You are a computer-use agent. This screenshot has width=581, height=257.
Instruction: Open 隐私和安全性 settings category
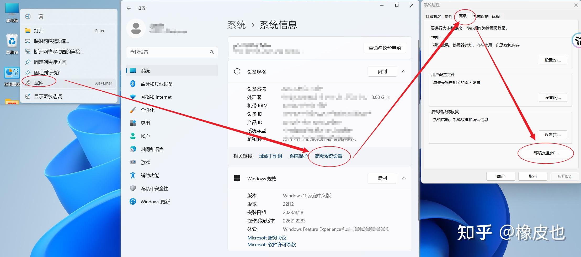pos(172,188)
